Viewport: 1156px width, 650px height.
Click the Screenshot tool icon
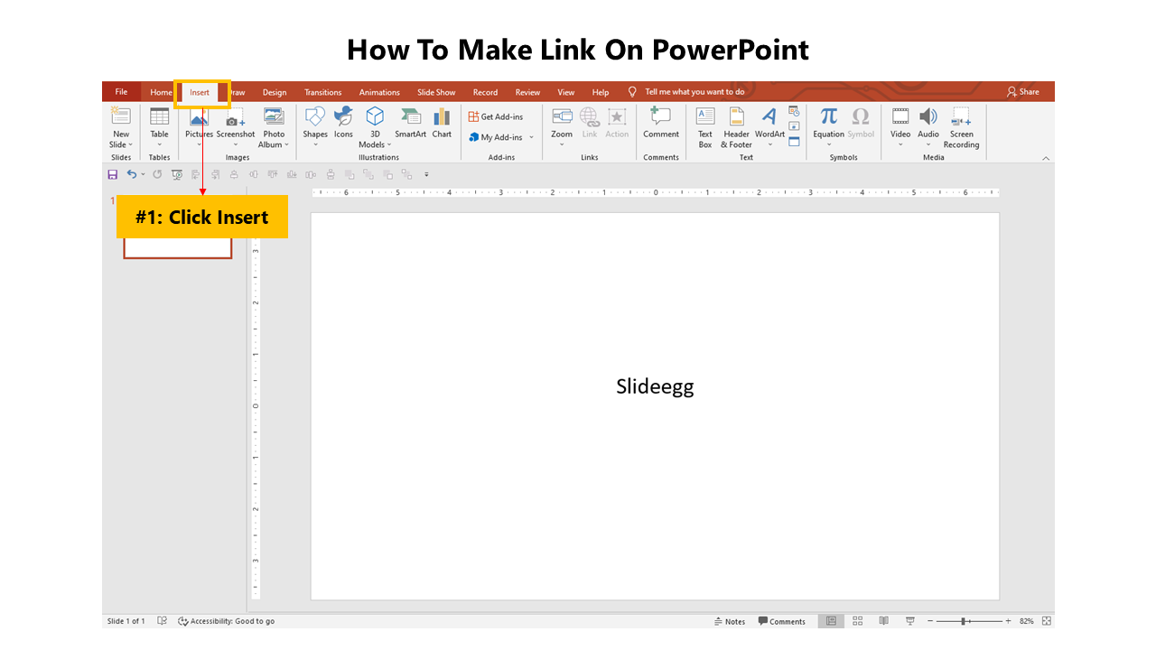pos(235,116)
